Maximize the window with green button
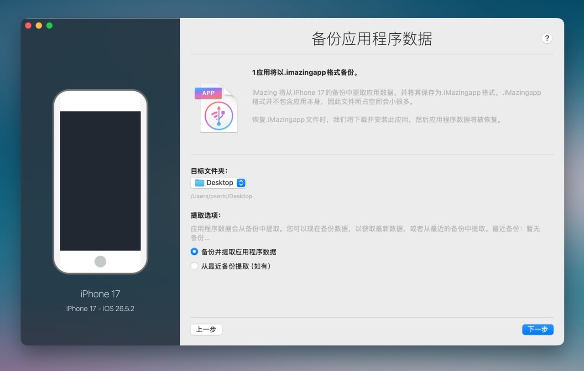The height and width of the screenshot is (371, 584). point(49,26)
